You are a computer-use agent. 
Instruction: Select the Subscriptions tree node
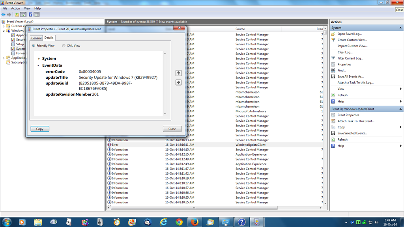pyautogui.click(x=19, y=63)
